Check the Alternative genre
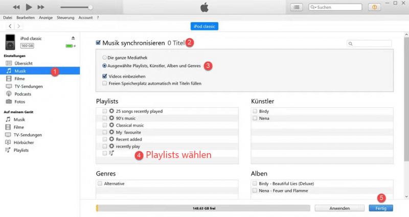 (x=100, y=184)
